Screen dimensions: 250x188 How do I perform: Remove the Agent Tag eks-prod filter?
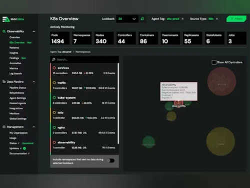coord(182,19)
